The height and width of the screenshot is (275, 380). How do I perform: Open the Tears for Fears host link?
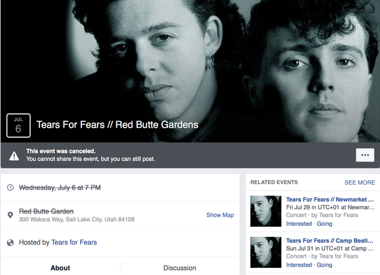coord(74,242)
